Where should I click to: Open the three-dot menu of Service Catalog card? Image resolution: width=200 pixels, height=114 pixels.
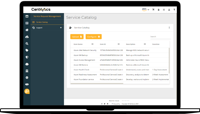click(169, 27)
